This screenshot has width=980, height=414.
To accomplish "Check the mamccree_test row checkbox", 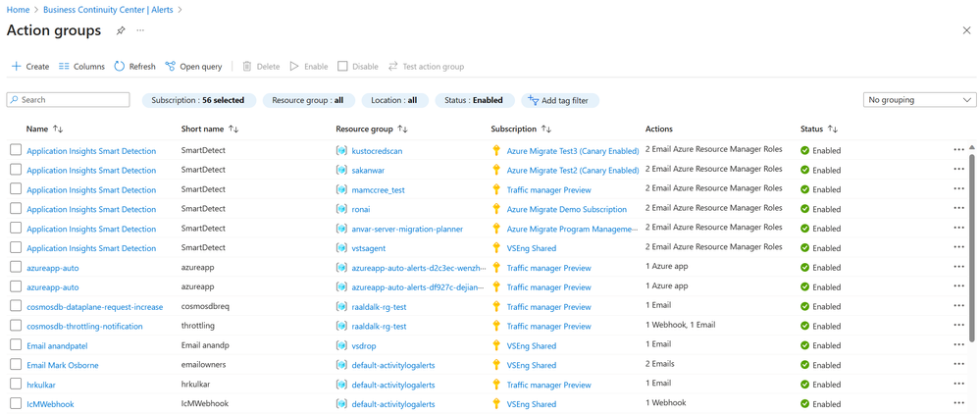I will 16,189.
